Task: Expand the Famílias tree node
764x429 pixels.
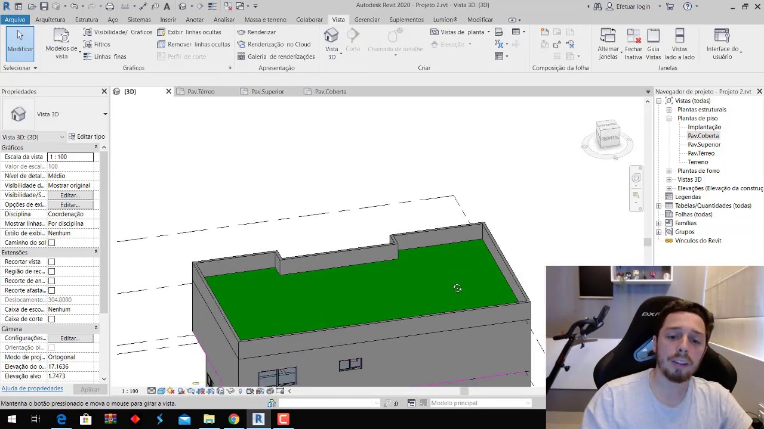Action: tap(659, 223)
